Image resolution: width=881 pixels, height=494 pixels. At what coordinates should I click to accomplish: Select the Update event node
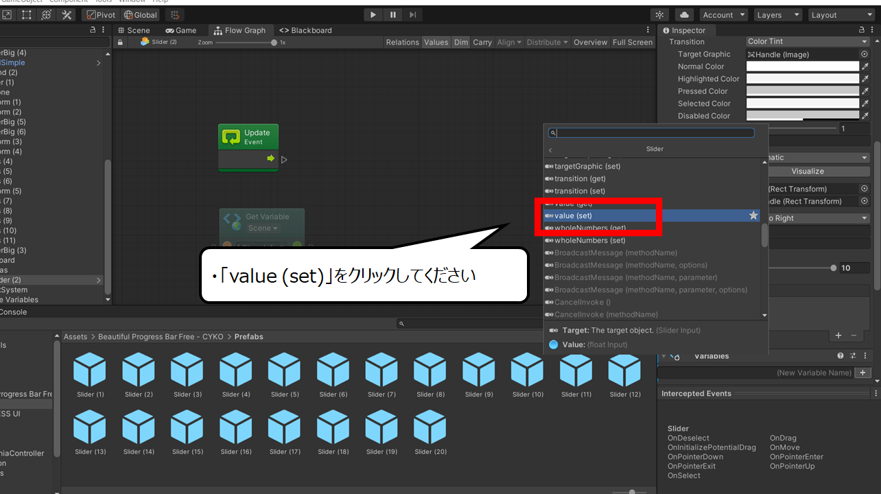point(248,148)
